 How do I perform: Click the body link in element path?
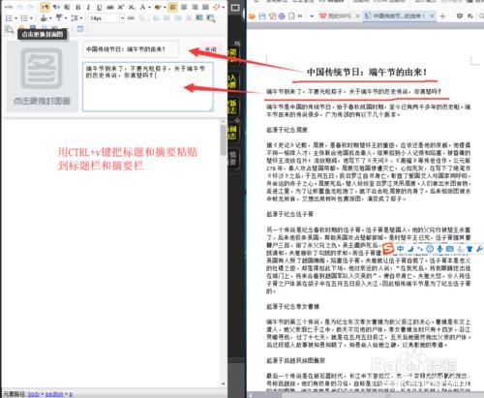tap(34, 394)
